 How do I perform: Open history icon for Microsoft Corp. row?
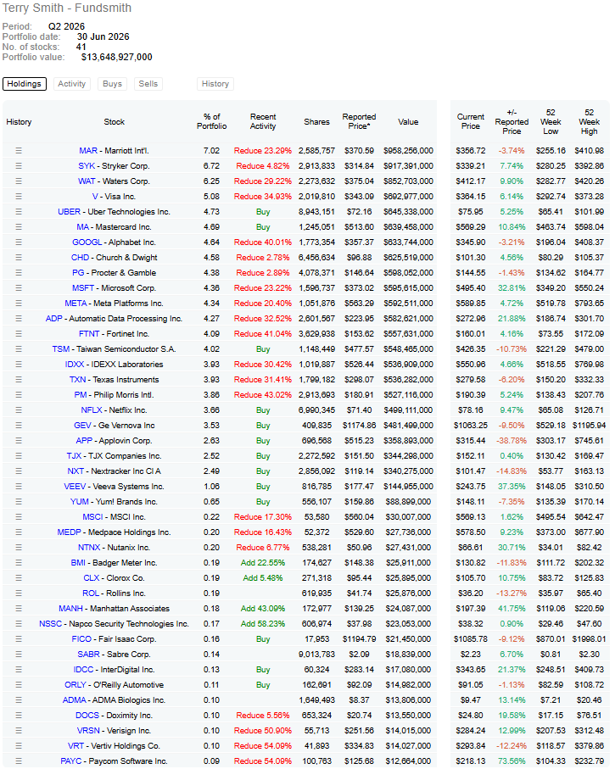tap(19, 288)
